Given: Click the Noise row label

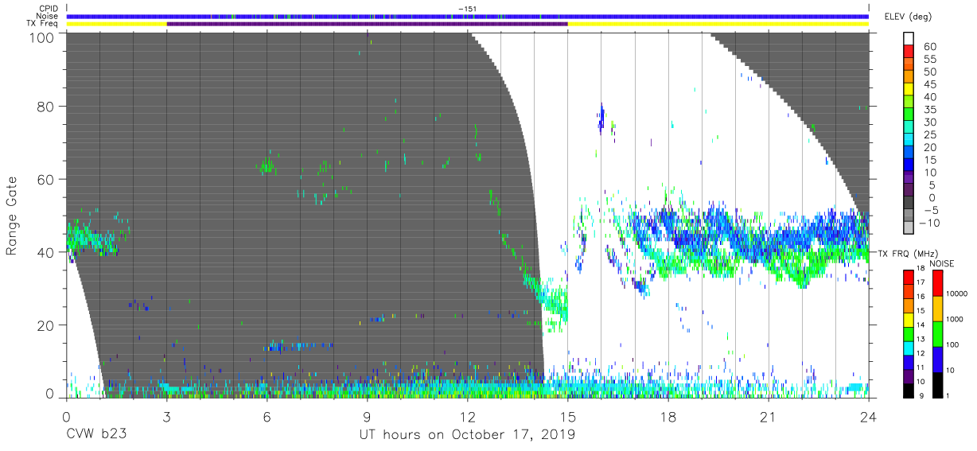Looking at the screenshot, I should [x=47, y=16].
